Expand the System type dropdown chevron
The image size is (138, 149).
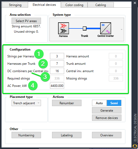[121, 29]
